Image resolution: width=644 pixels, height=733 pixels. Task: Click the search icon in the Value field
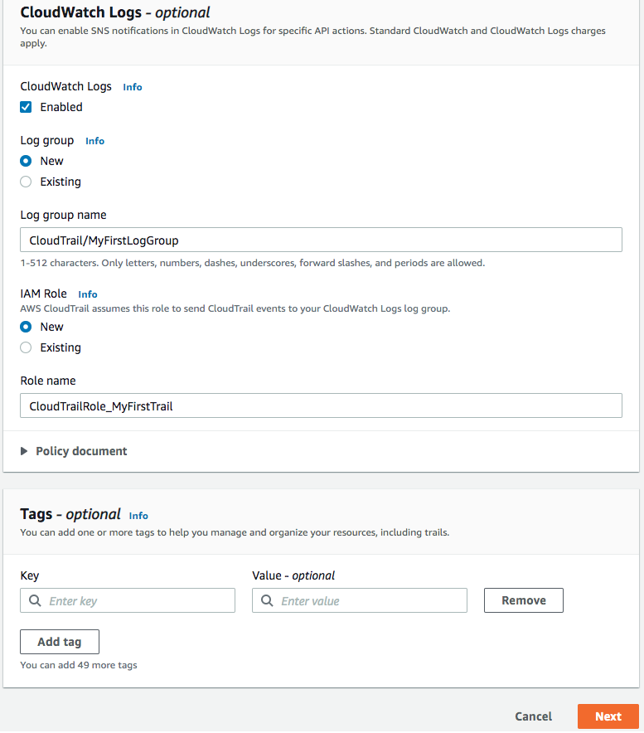click(x=266, y=600)
